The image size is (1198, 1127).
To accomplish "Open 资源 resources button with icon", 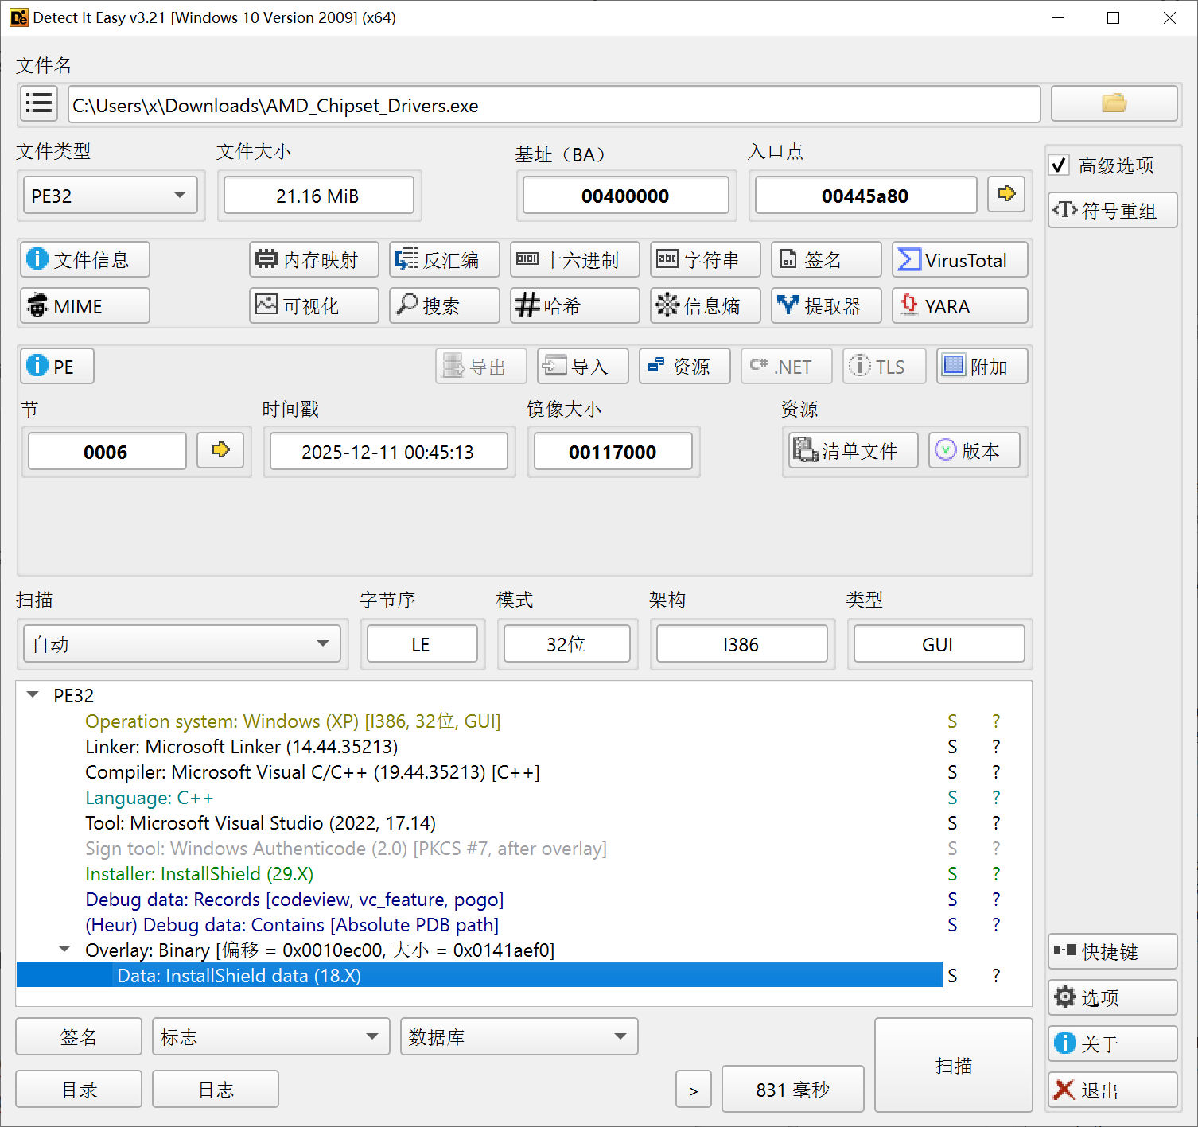I will click(685, 367).
